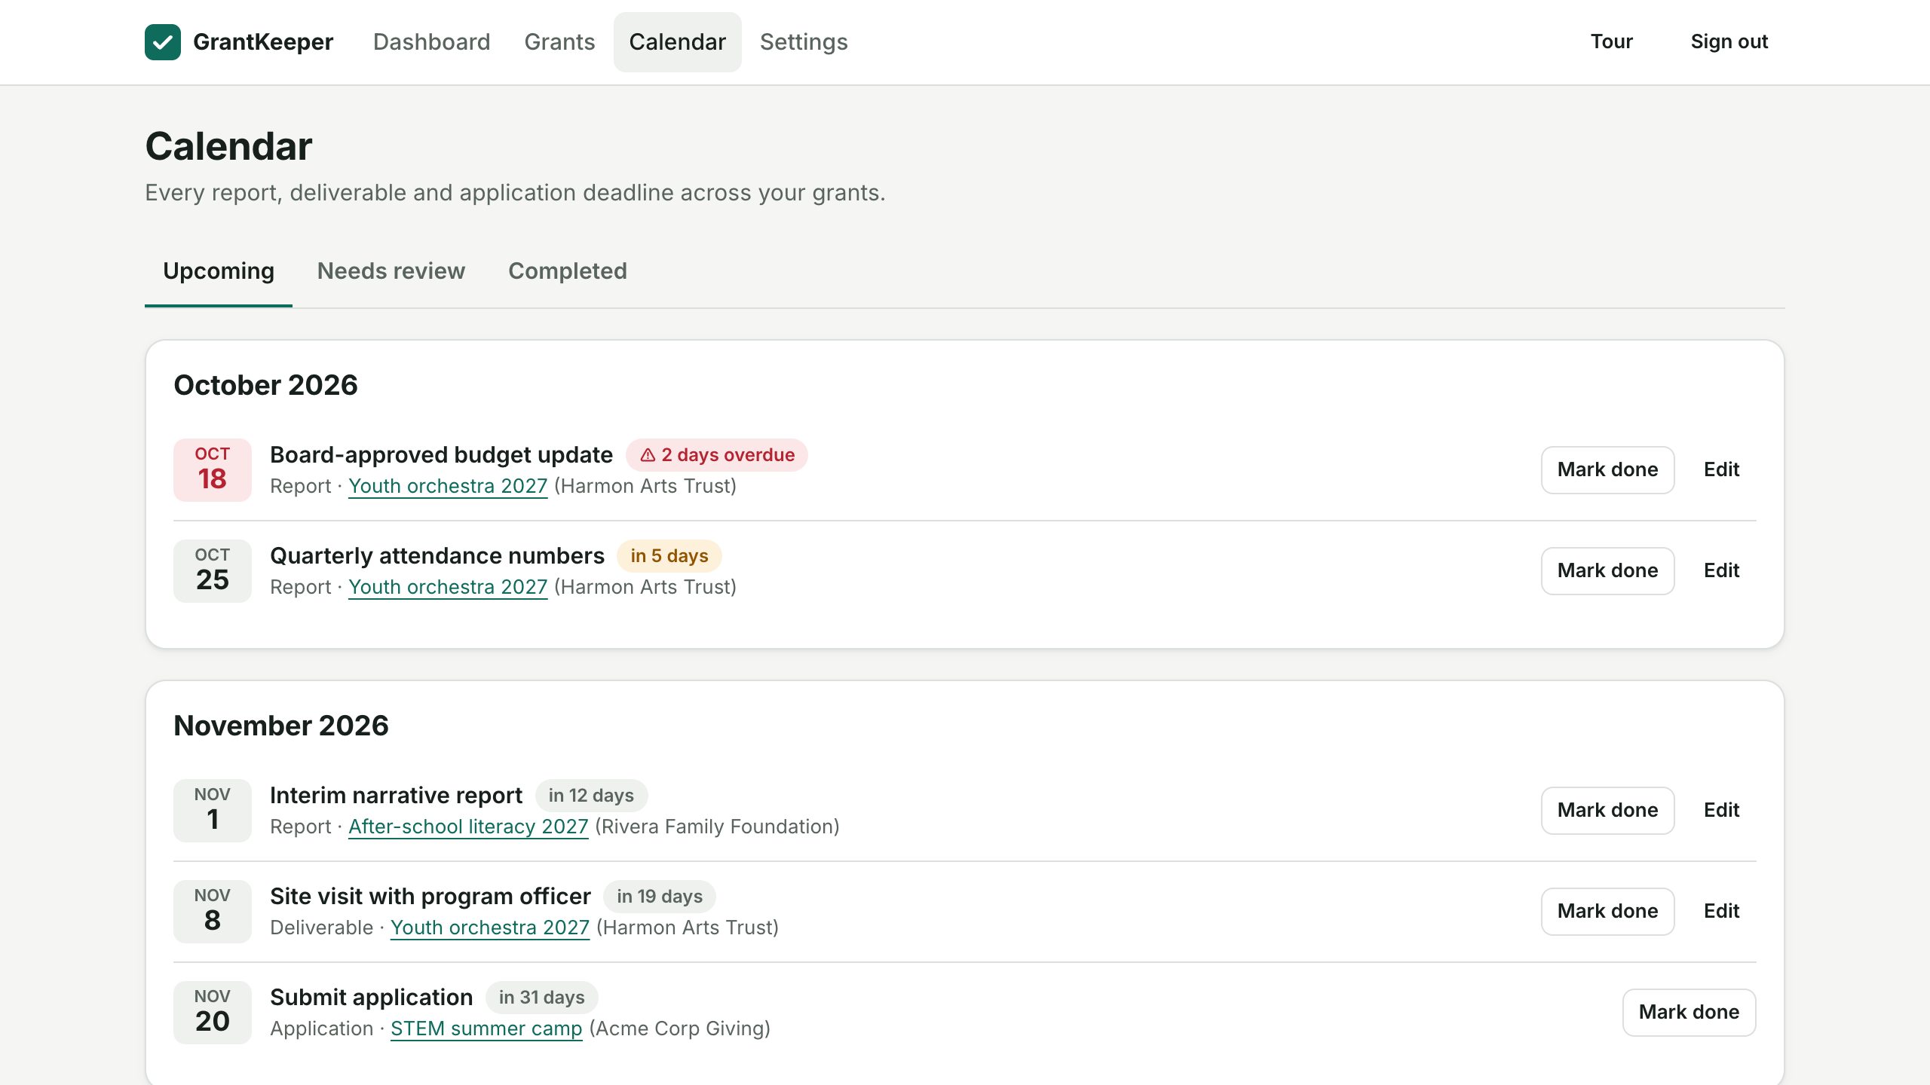This screenshot has width=1930, height=1085.
Task: Click the OCT 25 date tile
Action: (x=213, y=571)
